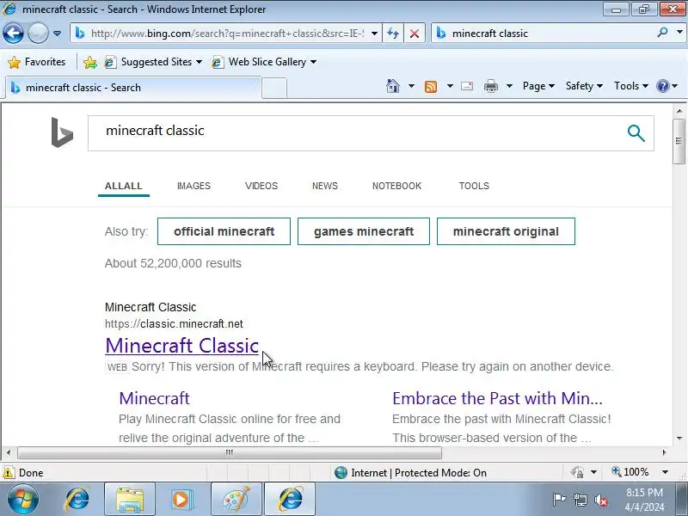Open the Minecraft sub-result link
This screenshot has height=516, width=688.
[x=155, y=398]
